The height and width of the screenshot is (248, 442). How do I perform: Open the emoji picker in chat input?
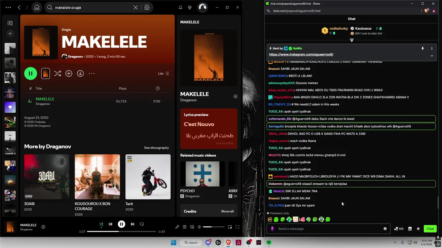click(x=385, y=229)
